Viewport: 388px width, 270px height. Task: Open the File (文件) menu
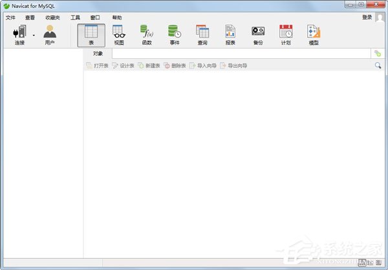(x=10, y=17)
